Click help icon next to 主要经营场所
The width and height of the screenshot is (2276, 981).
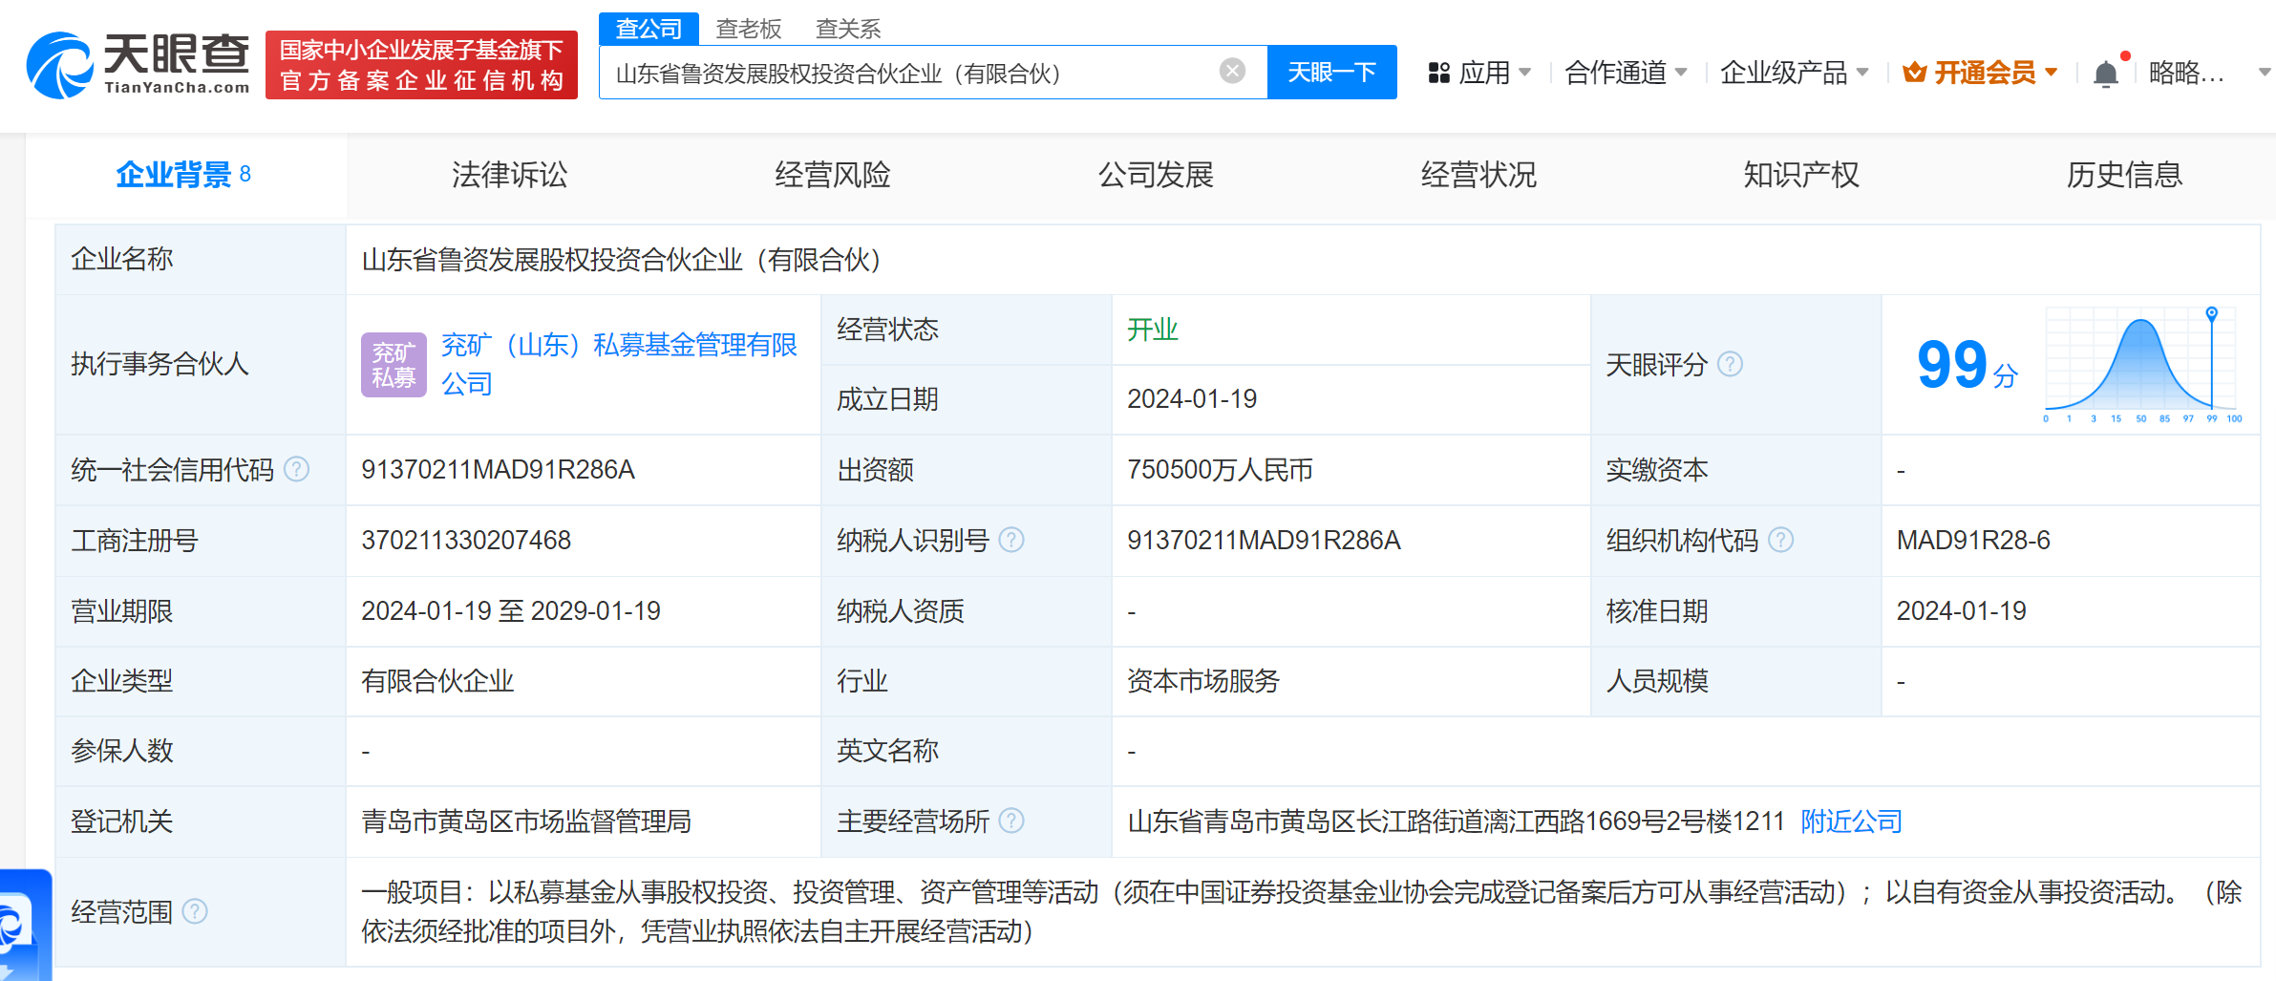pyautogui.click(x=1010, y=821)
